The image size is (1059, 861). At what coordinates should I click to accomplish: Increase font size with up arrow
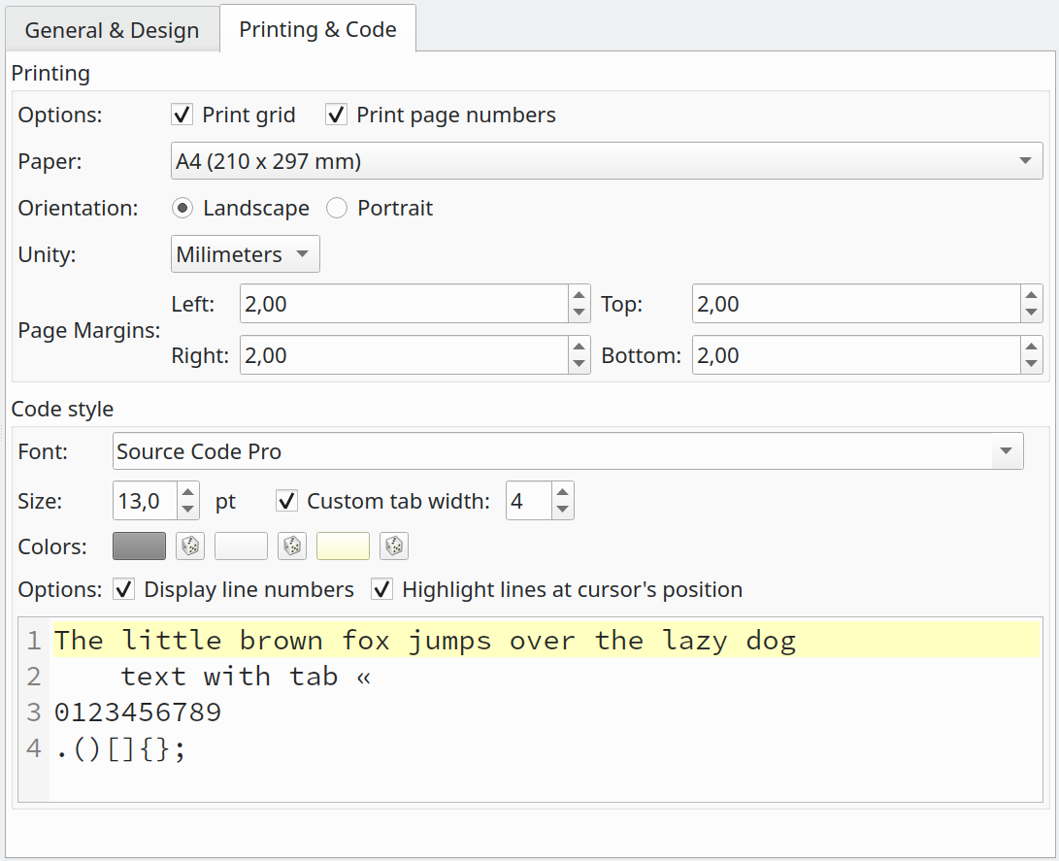tap(188, 492)
